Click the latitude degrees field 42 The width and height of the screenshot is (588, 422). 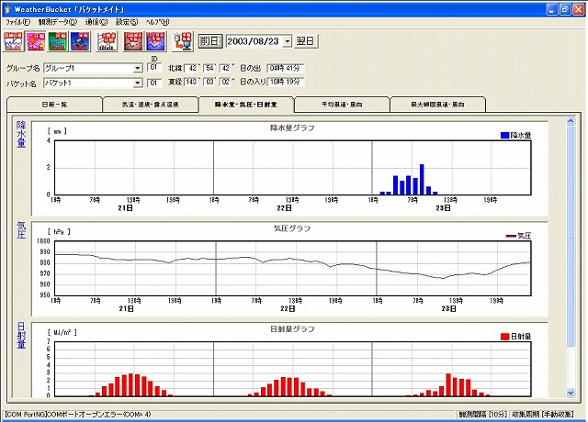click(x=192, y=68)
